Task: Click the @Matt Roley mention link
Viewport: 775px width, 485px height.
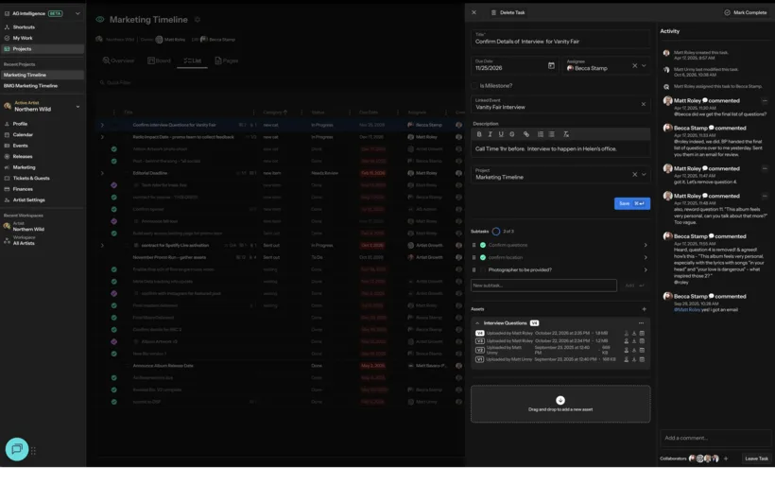Action: click(x=687, y=310)
